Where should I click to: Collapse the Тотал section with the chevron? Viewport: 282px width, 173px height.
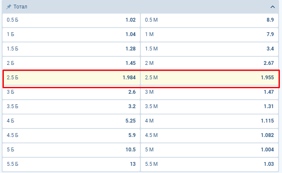pos(272,7)
